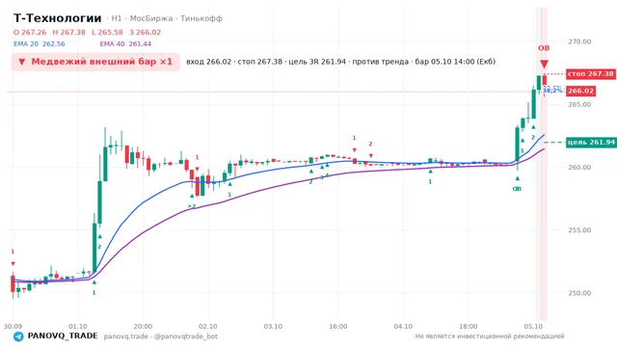Click the 18:00 time axis label
This screenshot has width=617, height=347.
pos(469,327)
